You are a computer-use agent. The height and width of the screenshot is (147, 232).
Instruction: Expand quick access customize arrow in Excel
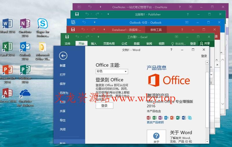[98, 36]
